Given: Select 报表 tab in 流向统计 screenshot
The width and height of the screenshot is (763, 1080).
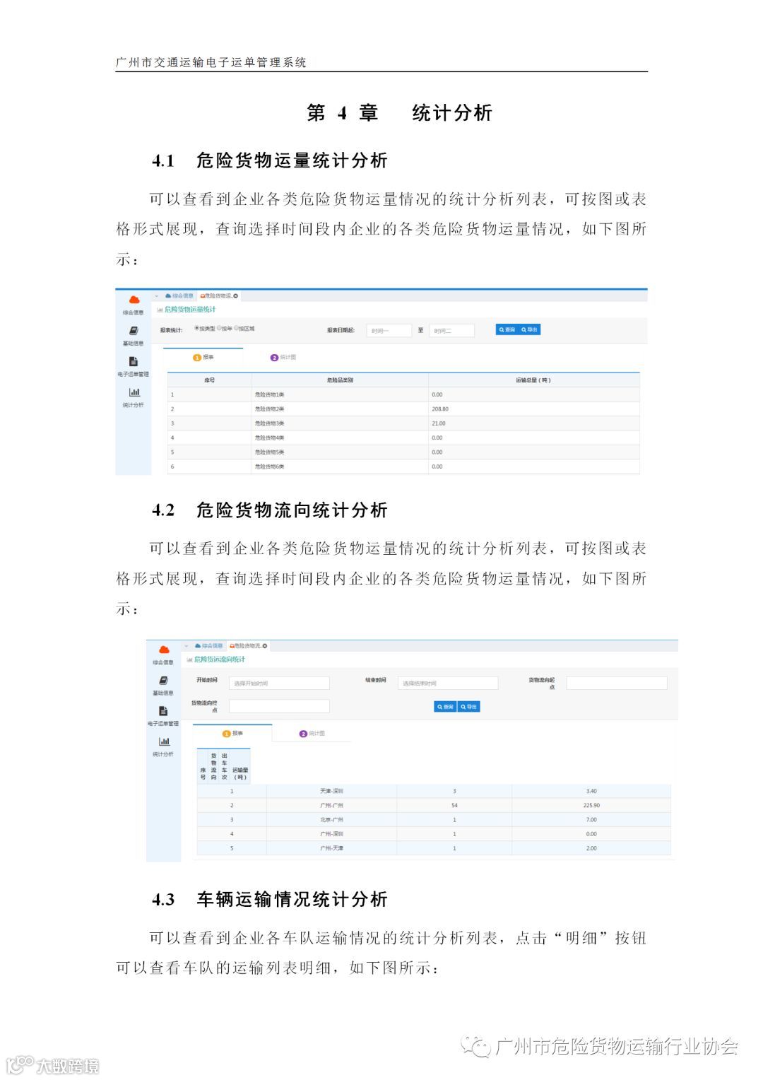Looking at the screenshot, I should [232, 734].
